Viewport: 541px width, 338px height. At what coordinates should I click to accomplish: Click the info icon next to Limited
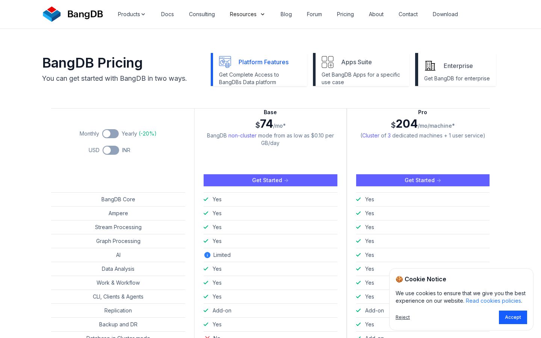(207, 255)
